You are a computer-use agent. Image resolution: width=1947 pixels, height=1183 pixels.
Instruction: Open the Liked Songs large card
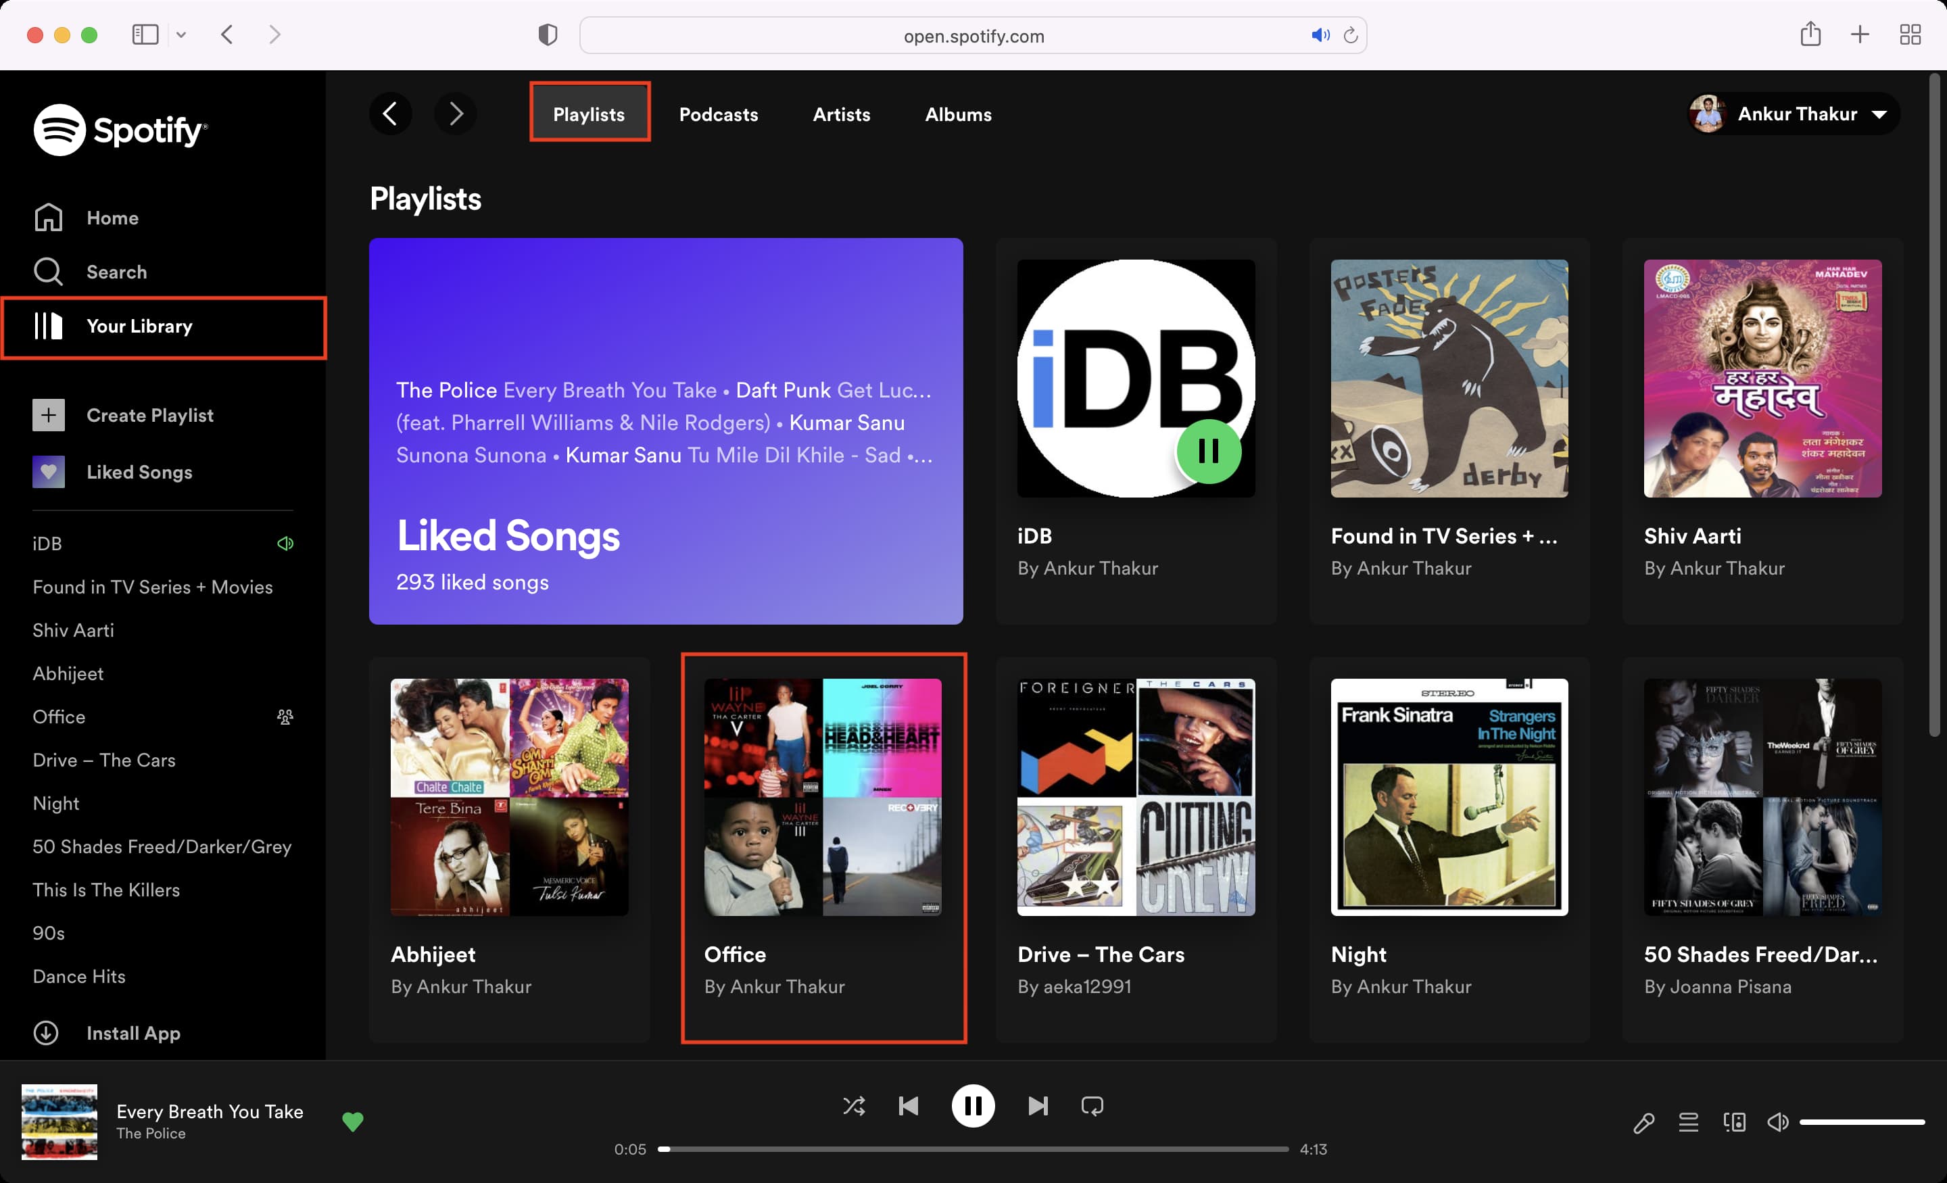click(665, 431)
